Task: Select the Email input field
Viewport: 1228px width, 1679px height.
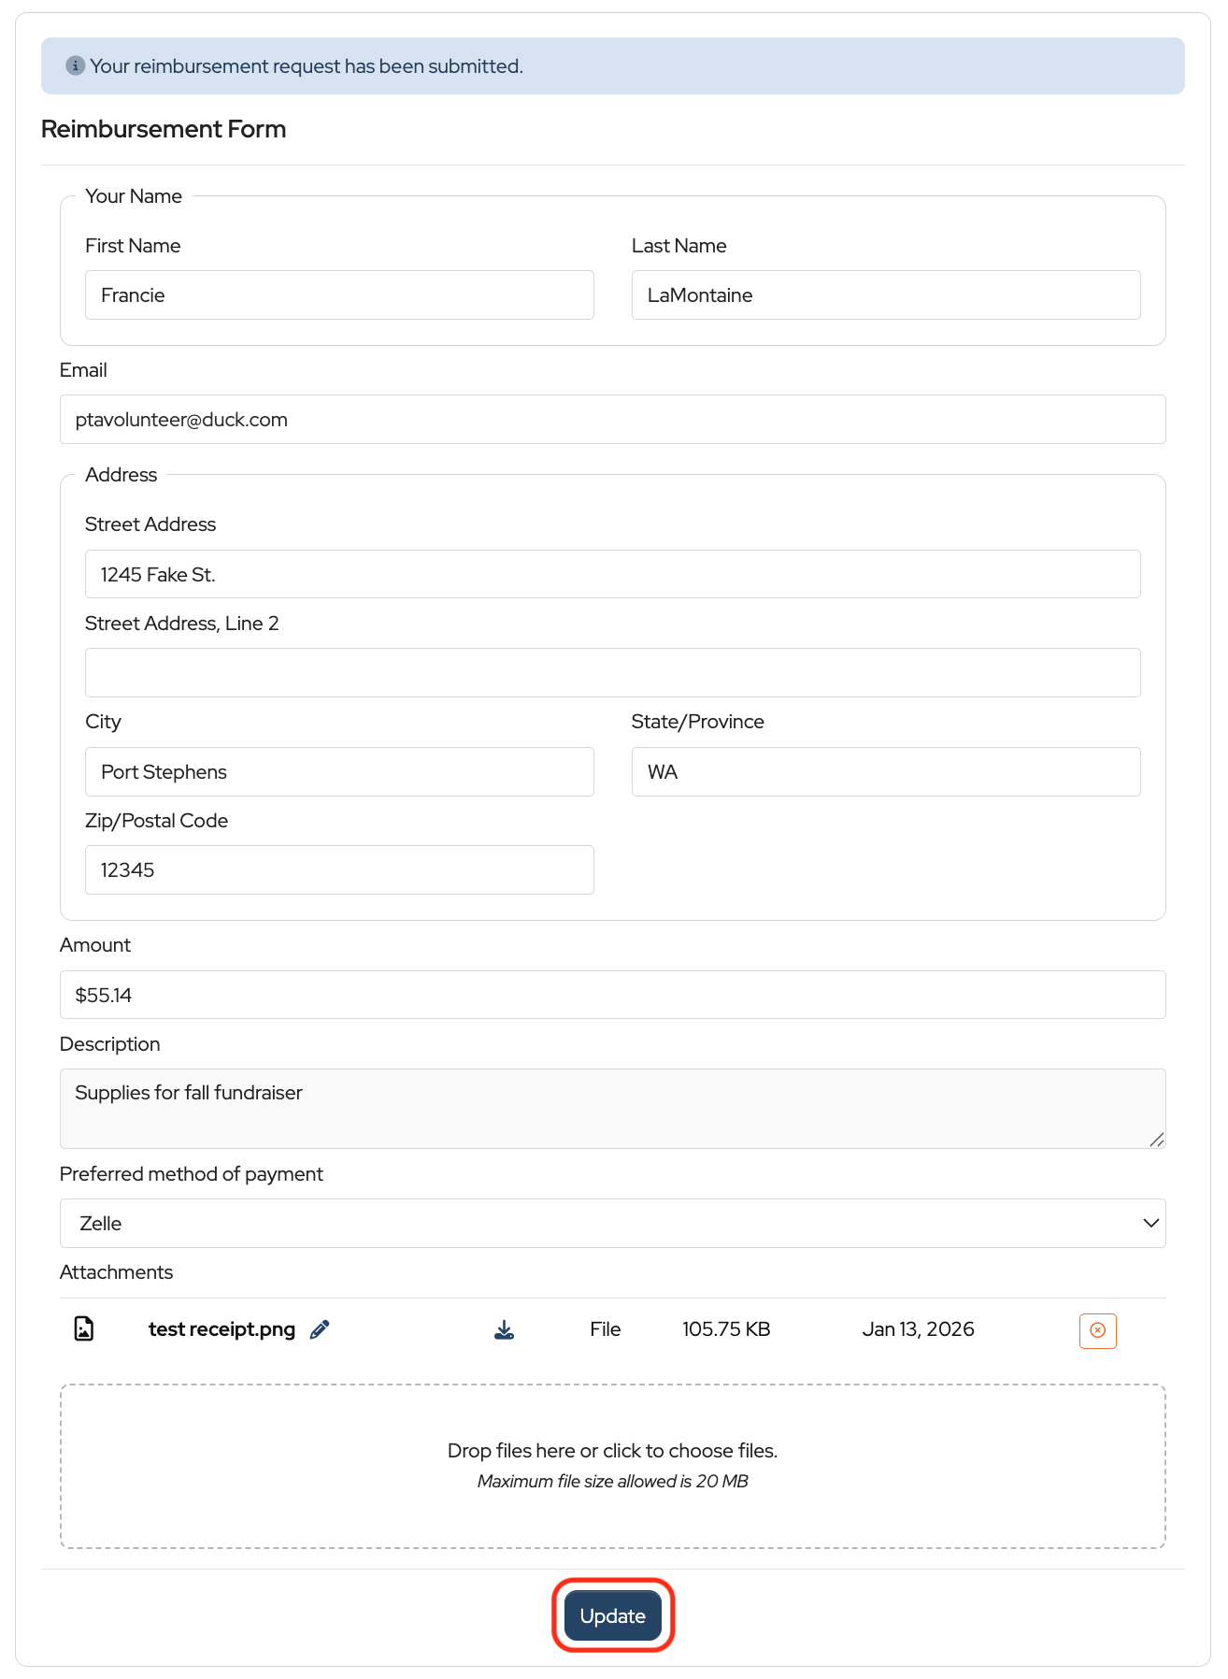Action: [x=612, y=420]
